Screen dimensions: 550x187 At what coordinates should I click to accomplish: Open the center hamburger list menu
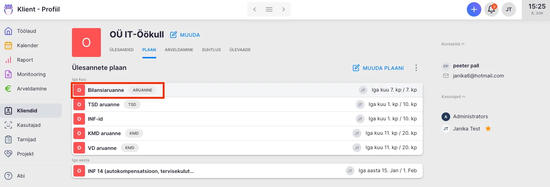(269, 9)
